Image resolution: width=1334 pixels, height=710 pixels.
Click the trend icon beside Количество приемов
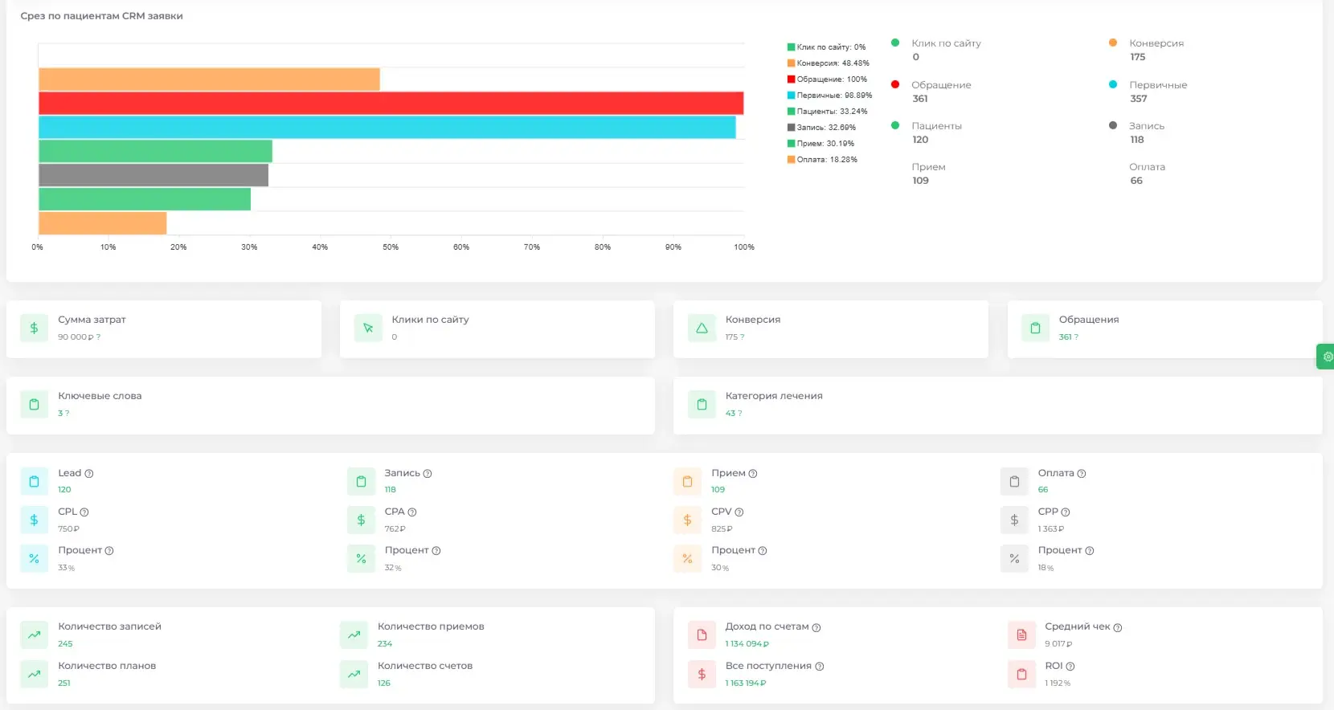(x=354, y=635)
